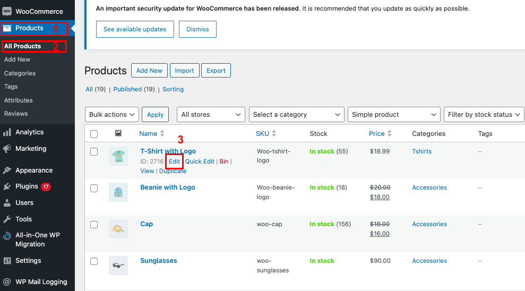The image size is (525, 291).
Task: Open the Sunglasses product thumbnail
Action: point(118,266)
